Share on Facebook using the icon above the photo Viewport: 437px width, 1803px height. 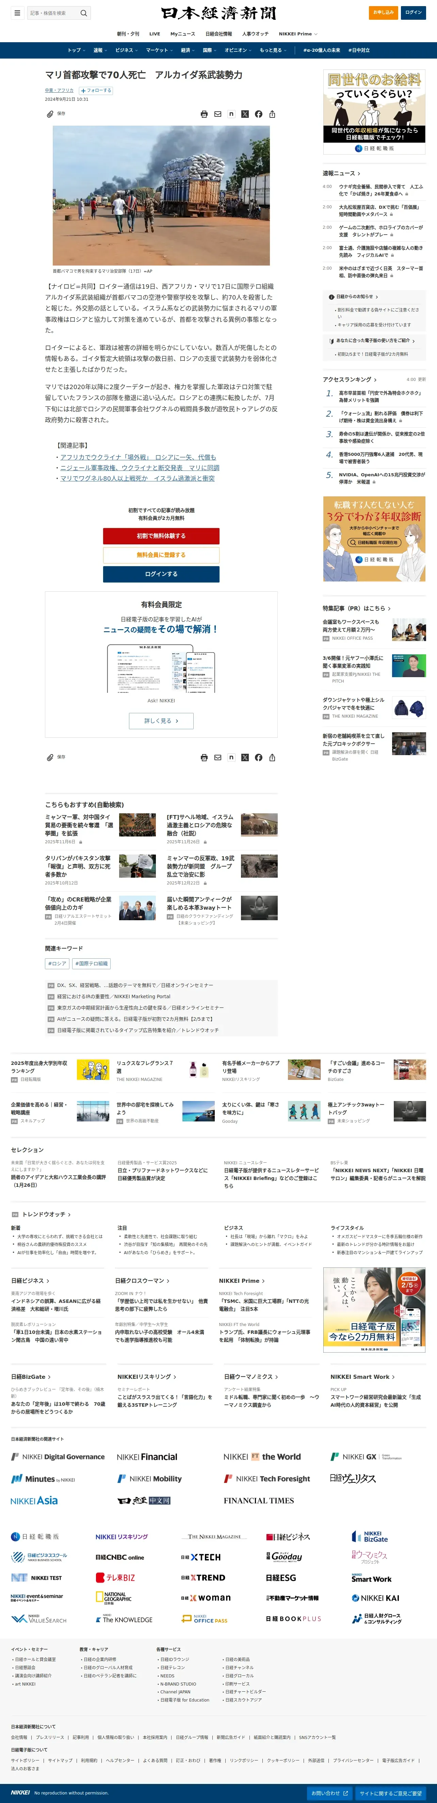(x=259, y=114)
